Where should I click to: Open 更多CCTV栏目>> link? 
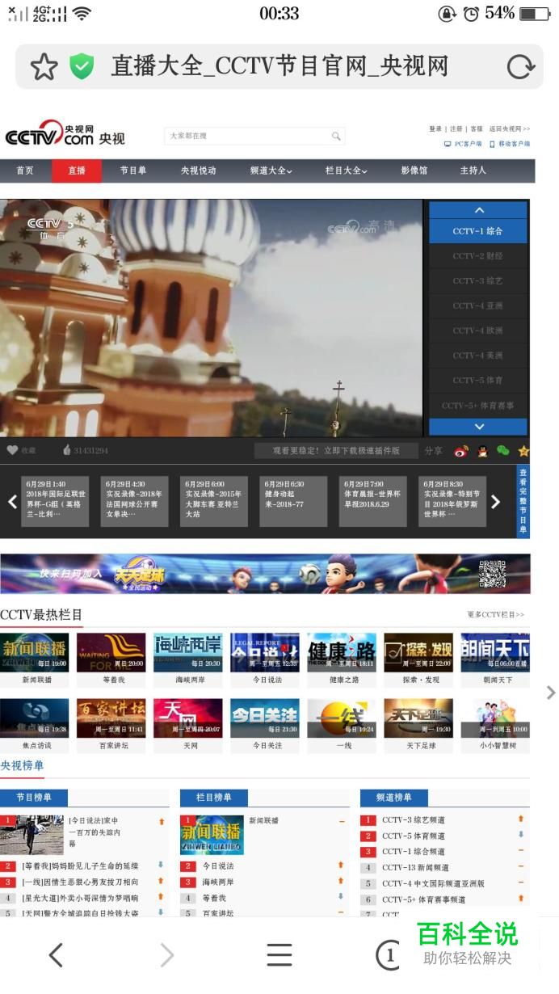click(495, 615)
